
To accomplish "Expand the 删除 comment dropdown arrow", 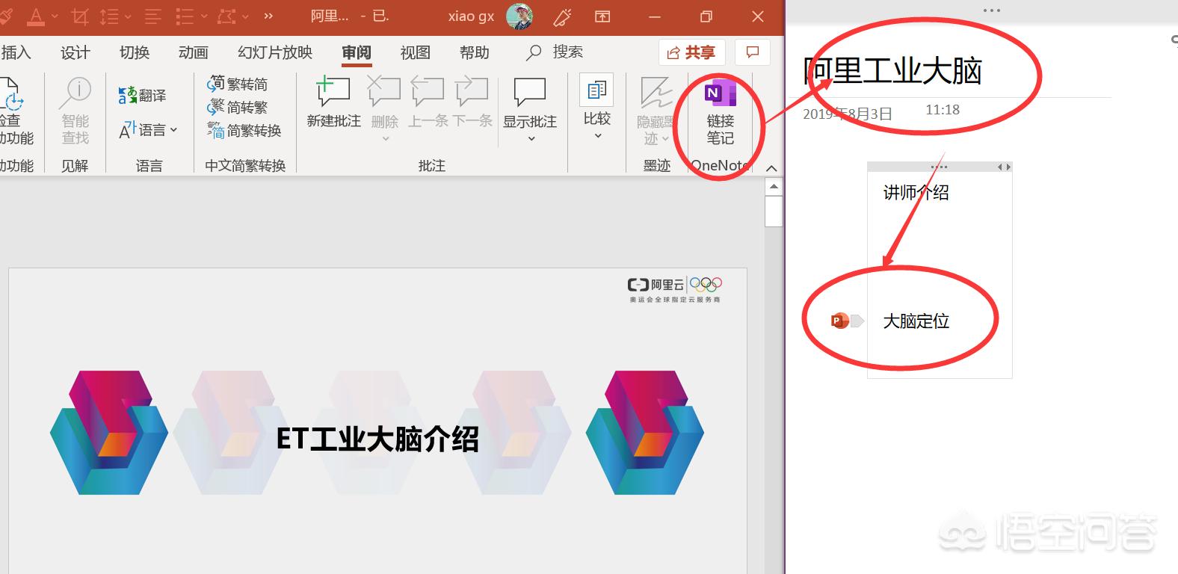I will click(385, 138).
